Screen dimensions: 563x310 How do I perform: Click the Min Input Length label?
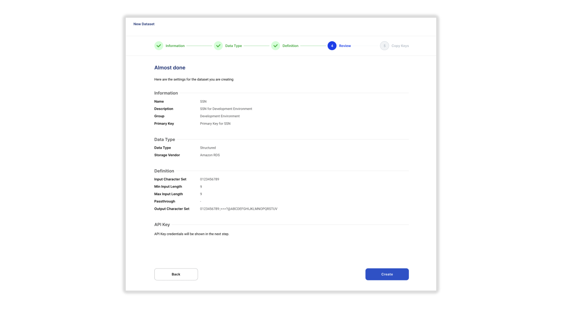coord(168,187)
